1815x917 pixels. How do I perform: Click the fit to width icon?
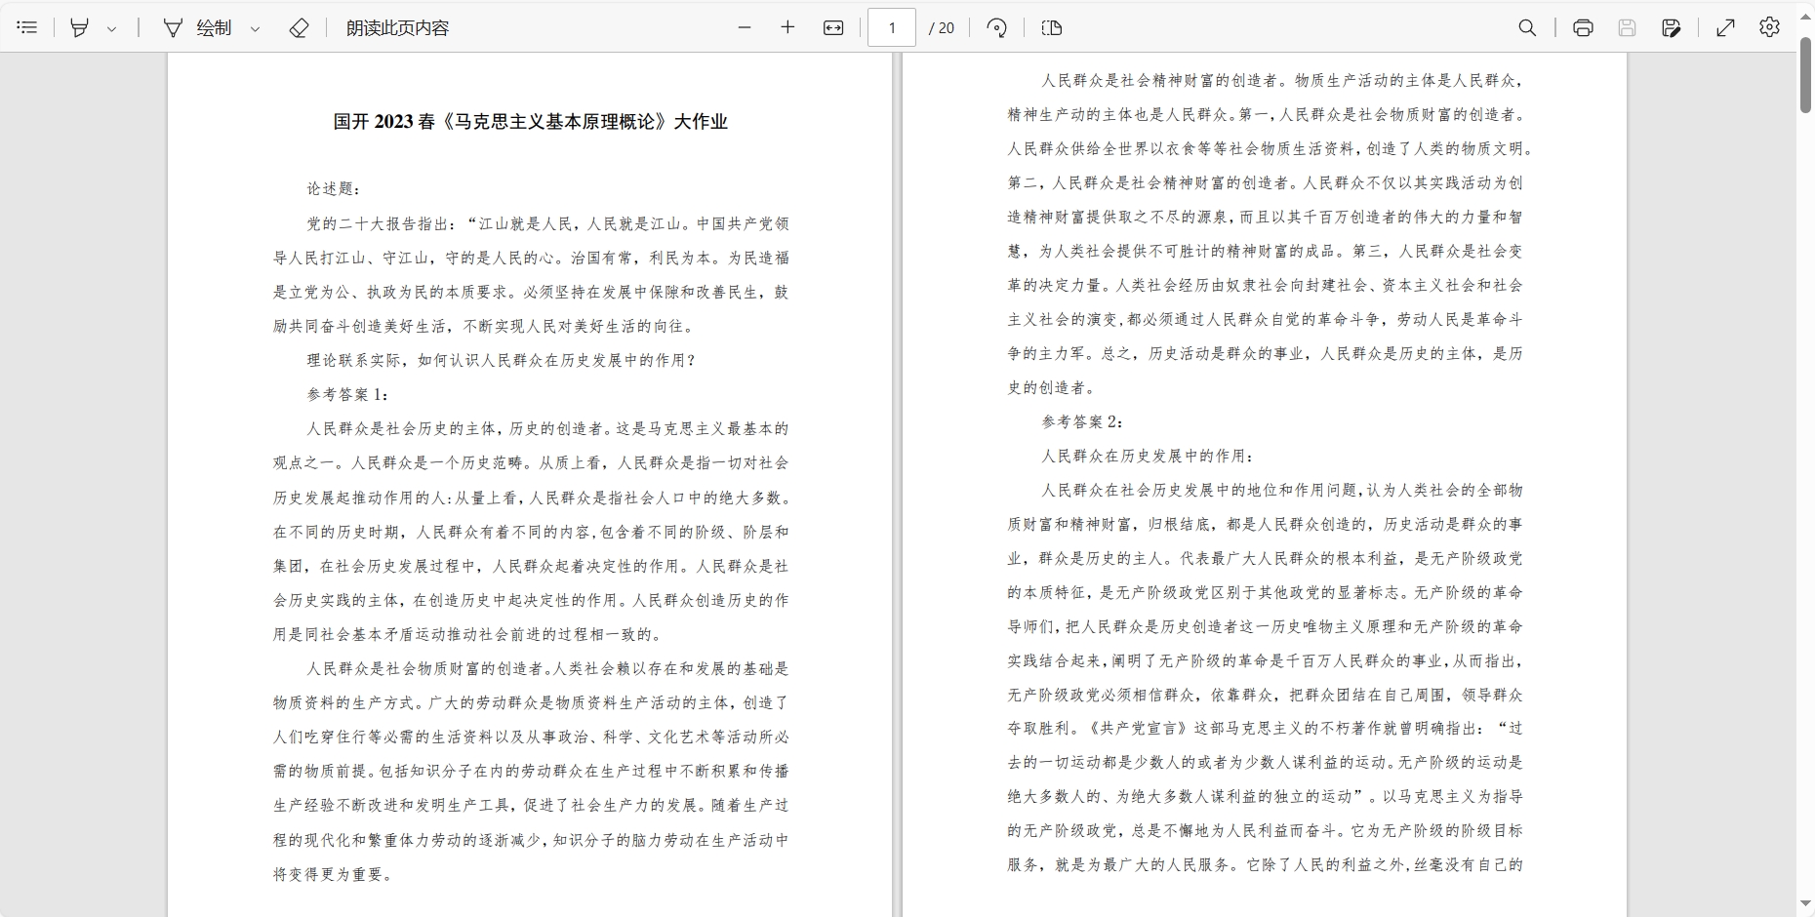click(833, 27)
